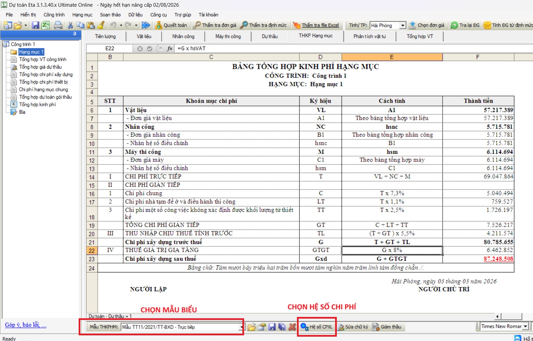Click the Hệ số CPXL button
The image size is (533, 341).
pos(317,327)
